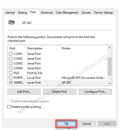Viewport: 120px width, 130px height.
Task: Click the port list scroll up arrow
Action: (109, 48)
